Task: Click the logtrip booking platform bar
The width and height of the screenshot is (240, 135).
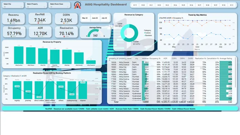Action: tap(17, 90)
